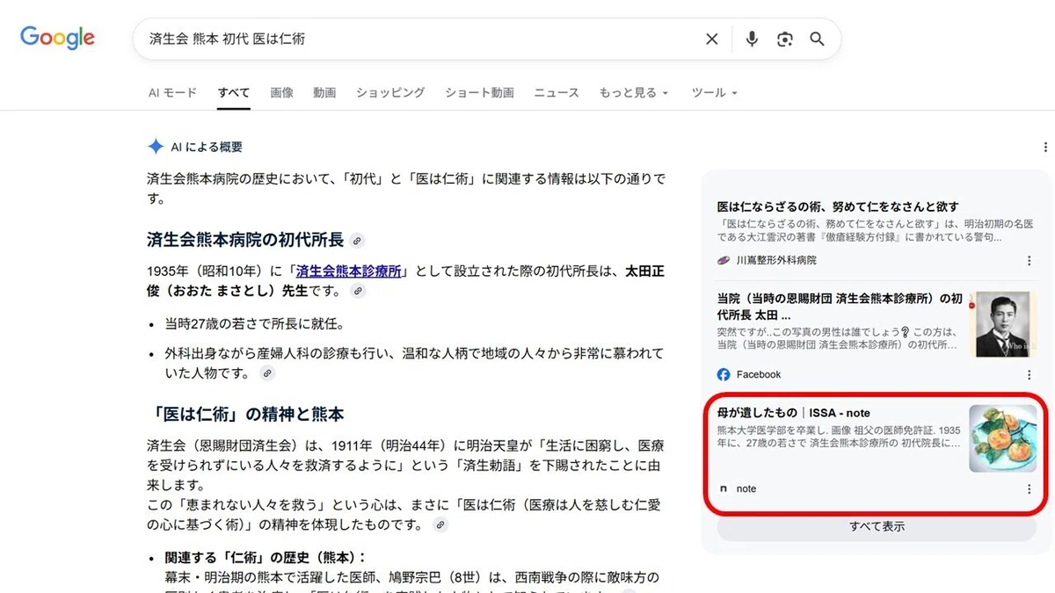The width and height of the screenshot is (1055, 593).
Task: Click link icon after 精神を体現したものです
Action: click(x=441, y=525)
